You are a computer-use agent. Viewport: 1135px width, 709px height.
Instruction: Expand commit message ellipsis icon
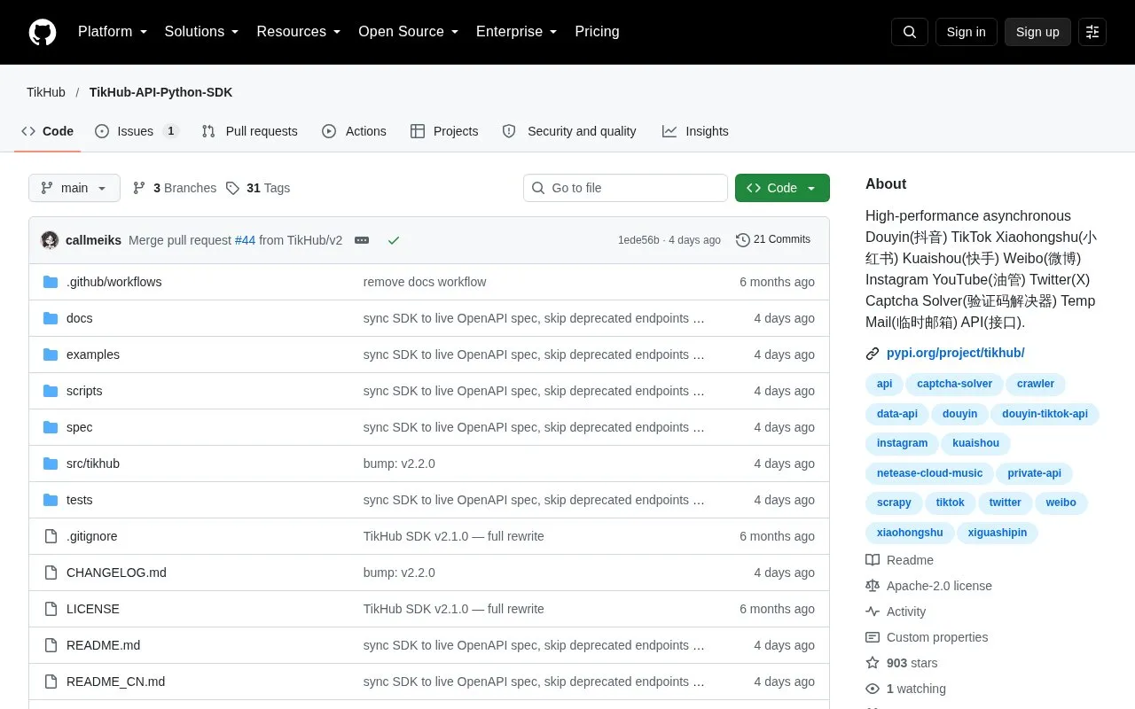362,240
